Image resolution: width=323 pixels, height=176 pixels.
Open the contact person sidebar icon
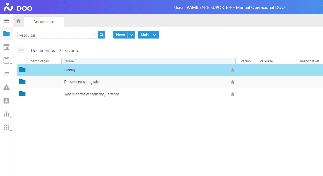click(x=6, y=101)
